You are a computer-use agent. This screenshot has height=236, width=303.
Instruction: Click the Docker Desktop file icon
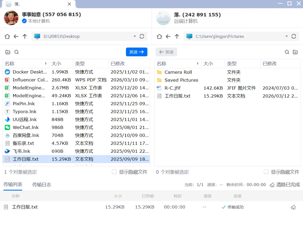point(7,72)
